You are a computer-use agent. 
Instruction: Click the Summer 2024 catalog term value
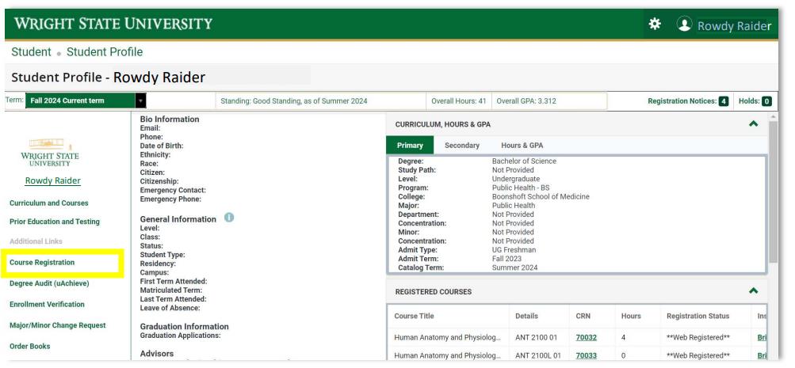(x=514, y=267)
